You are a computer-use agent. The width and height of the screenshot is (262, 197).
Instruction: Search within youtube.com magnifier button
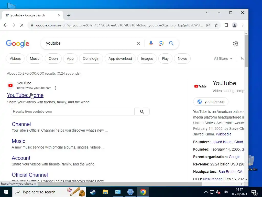(x=142, y=112)
